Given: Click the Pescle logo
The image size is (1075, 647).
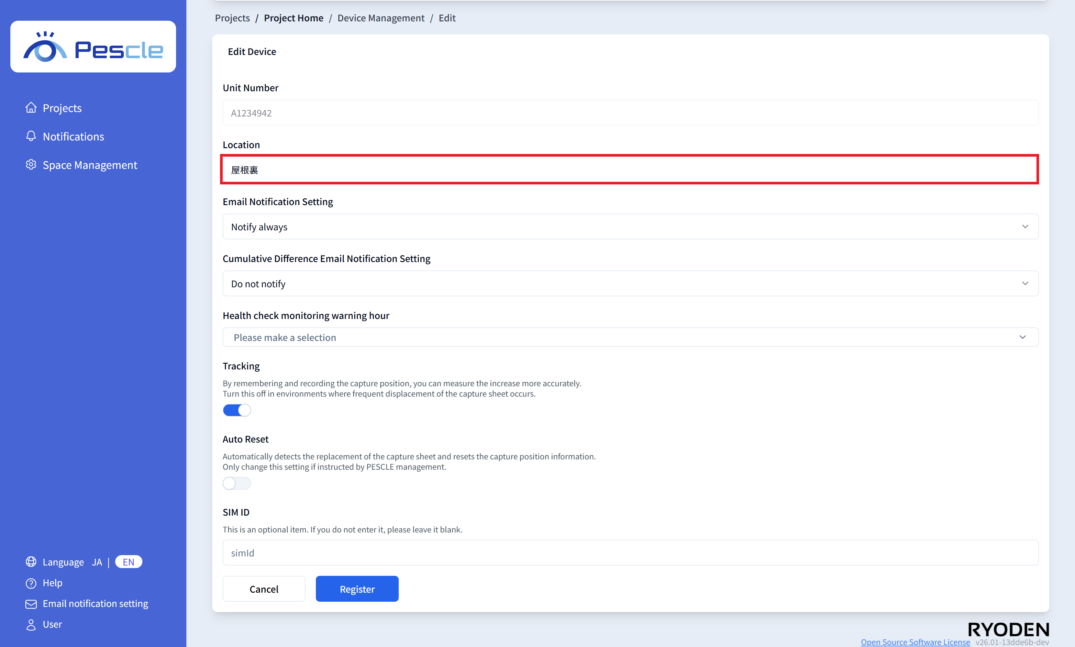Looking at the screenshot, I should point(93,47).
